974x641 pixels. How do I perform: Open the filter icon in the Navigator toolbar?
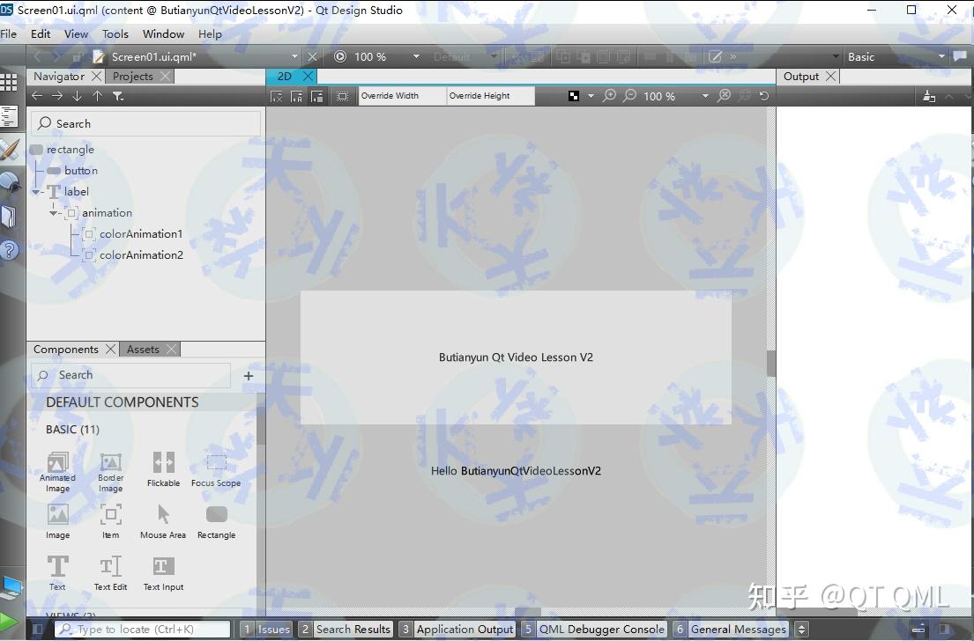click(120, 96)
